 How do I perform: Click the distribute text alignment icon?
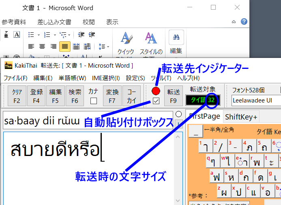point(76,47)
